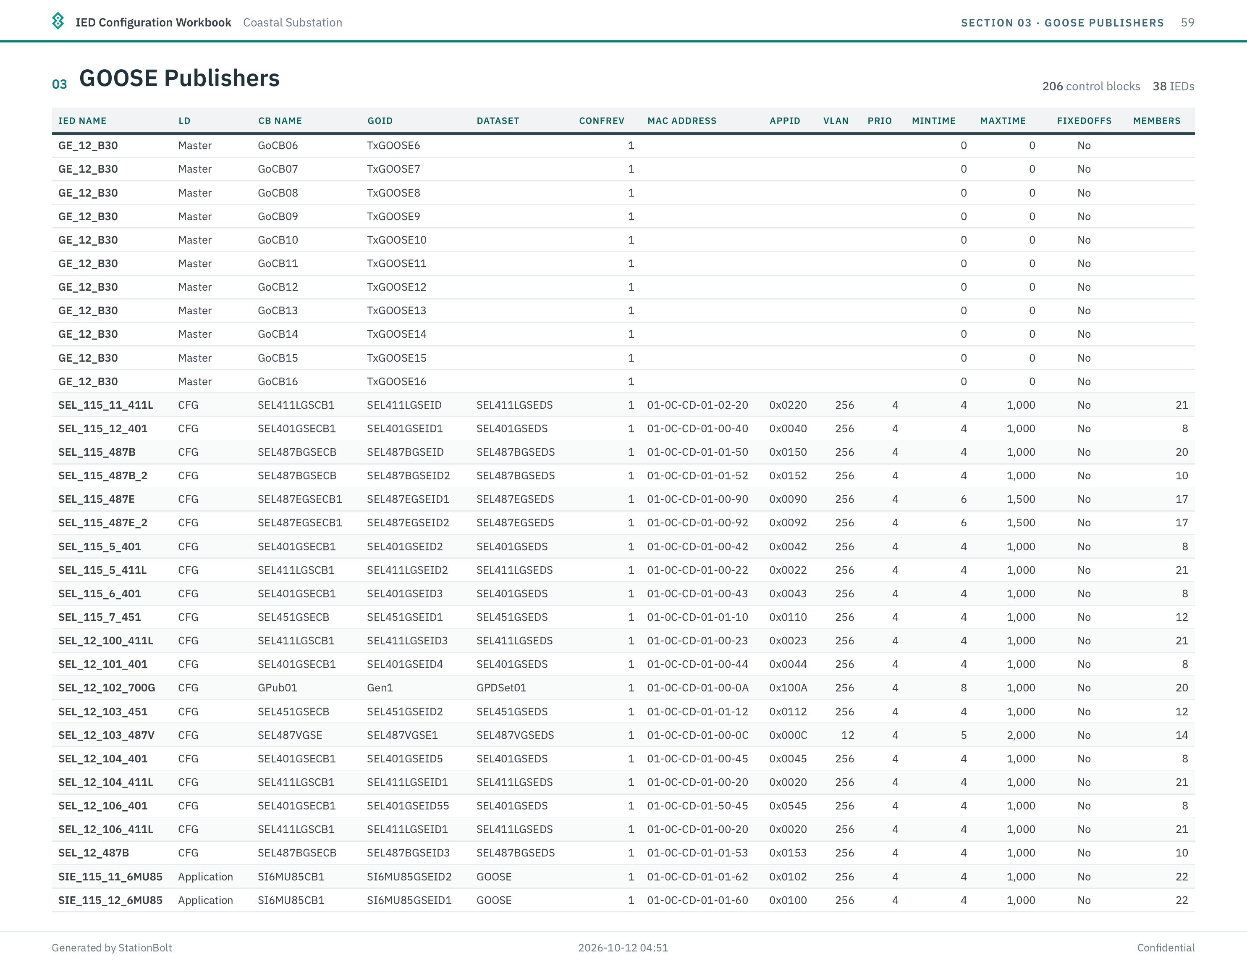The width and height of the screenshot is (1247, 964).
Task: Click the FIXEDOFFS column header
Action: [x=1084, y=121]
